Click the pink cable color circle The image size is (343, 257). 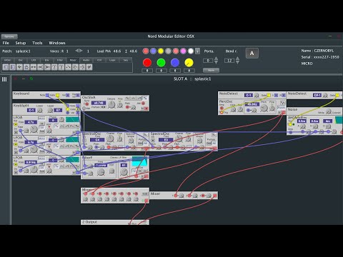pos(183,51)
